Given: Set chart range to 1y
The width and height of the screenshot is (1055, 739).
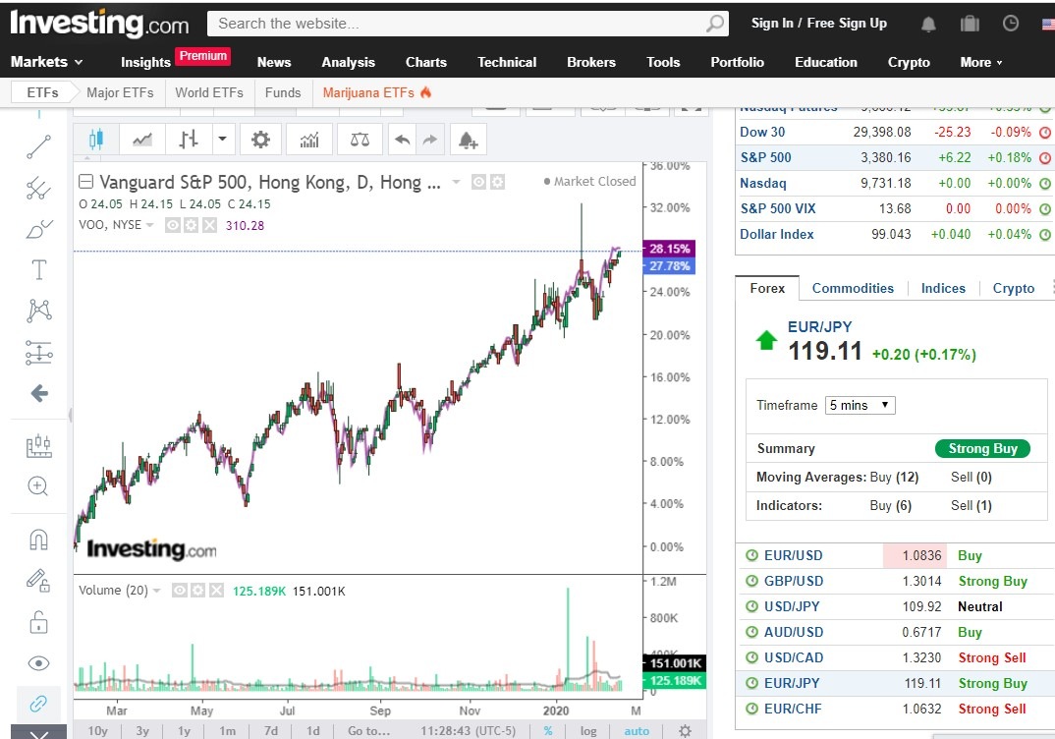Looking at the screenshot, I should [x=184, y=731].
